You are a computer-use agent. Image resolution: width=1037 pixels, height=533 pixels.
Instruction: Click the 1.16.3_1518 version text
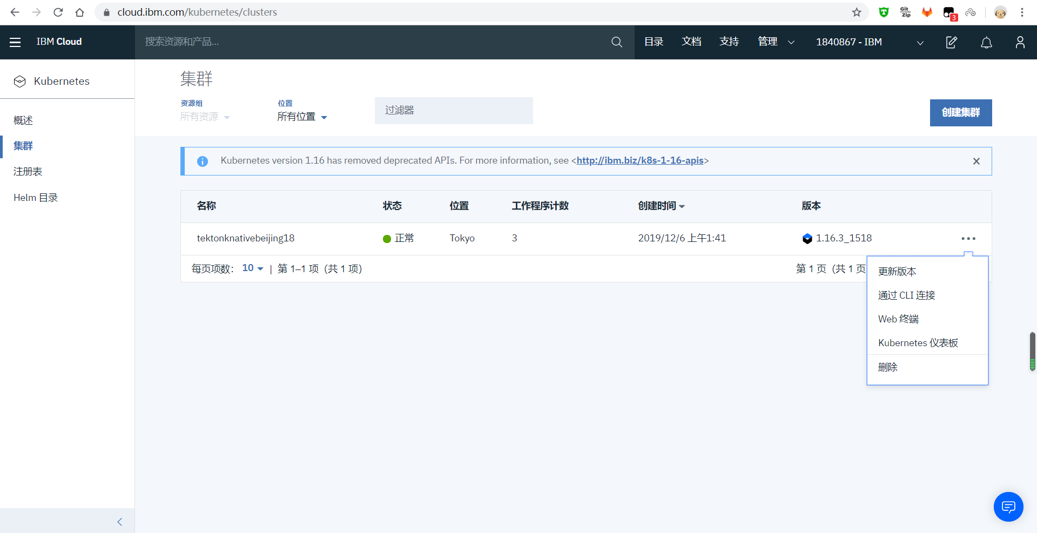pos(844,238)
